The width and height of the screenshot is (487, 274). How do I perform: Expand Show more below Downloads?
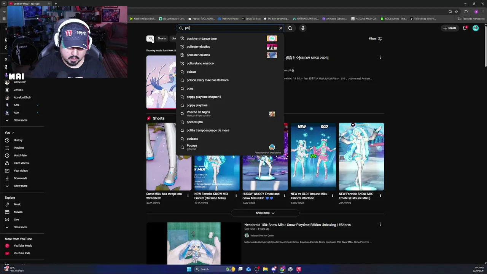[22, 186]
